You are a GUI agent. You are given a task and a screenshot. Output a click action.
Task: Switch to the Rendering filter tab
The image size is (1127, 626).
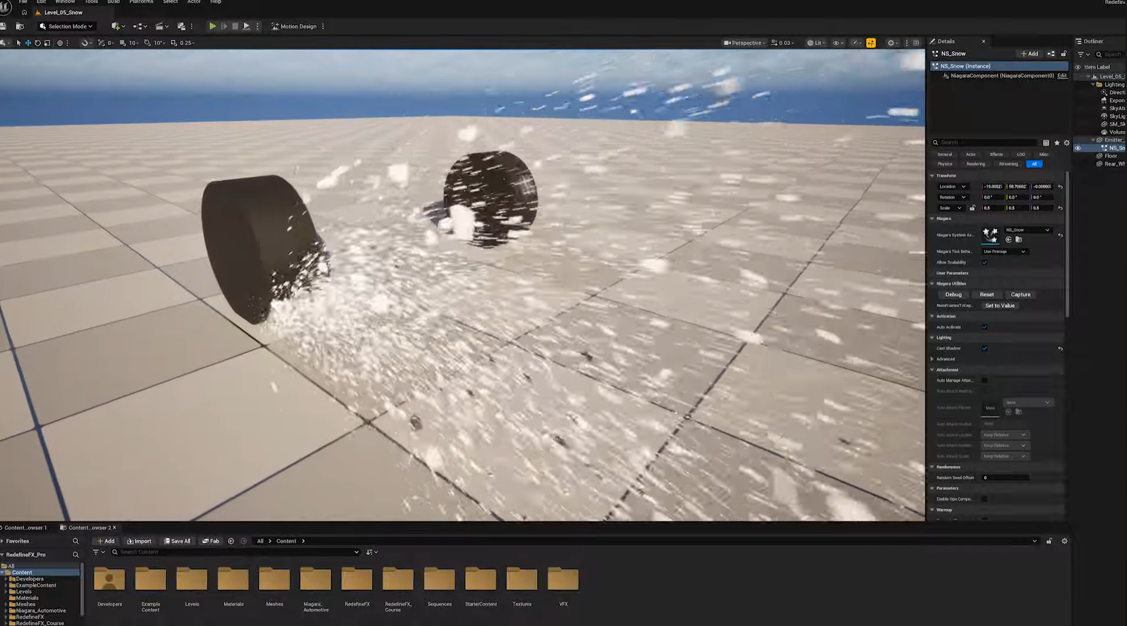pos(975,164)
